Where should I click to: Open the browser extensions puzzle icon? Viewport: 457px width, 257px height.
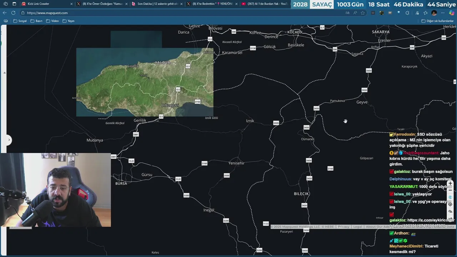407,13
